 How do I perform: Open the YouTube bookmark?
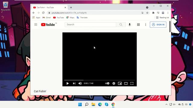coord(59,17)
